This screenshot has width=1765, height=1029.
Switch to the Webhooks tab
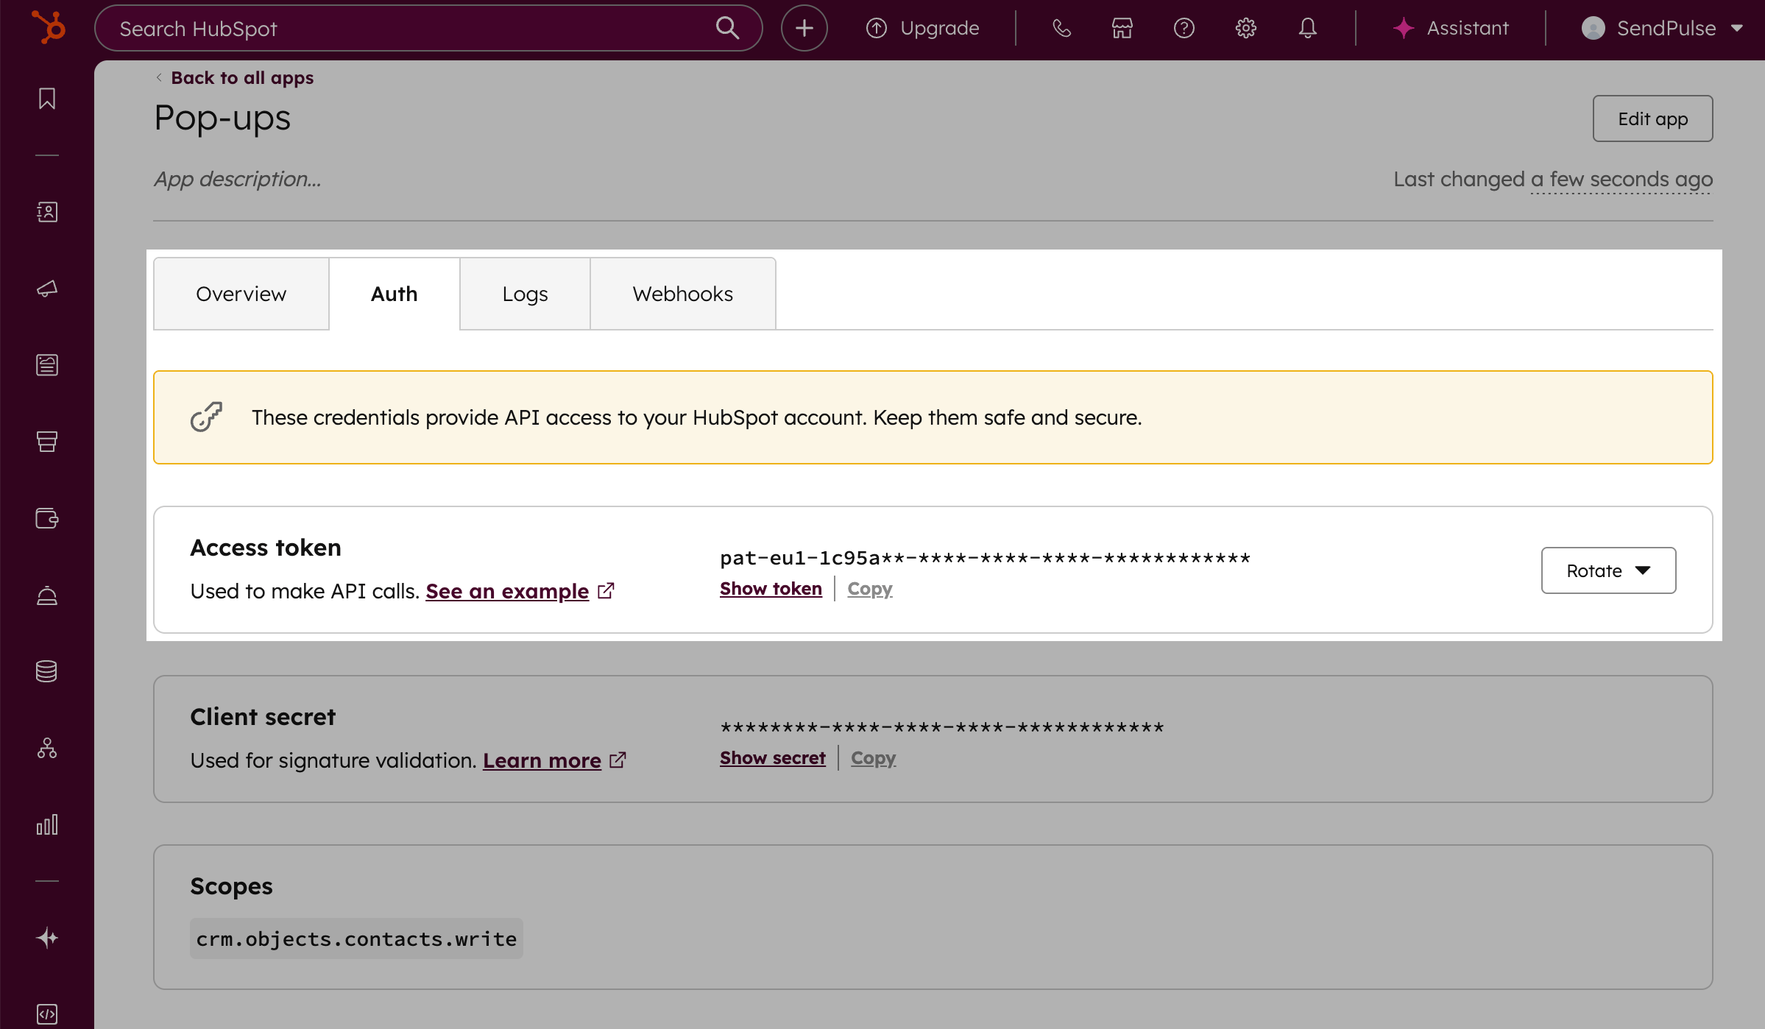tap(682, 294)
